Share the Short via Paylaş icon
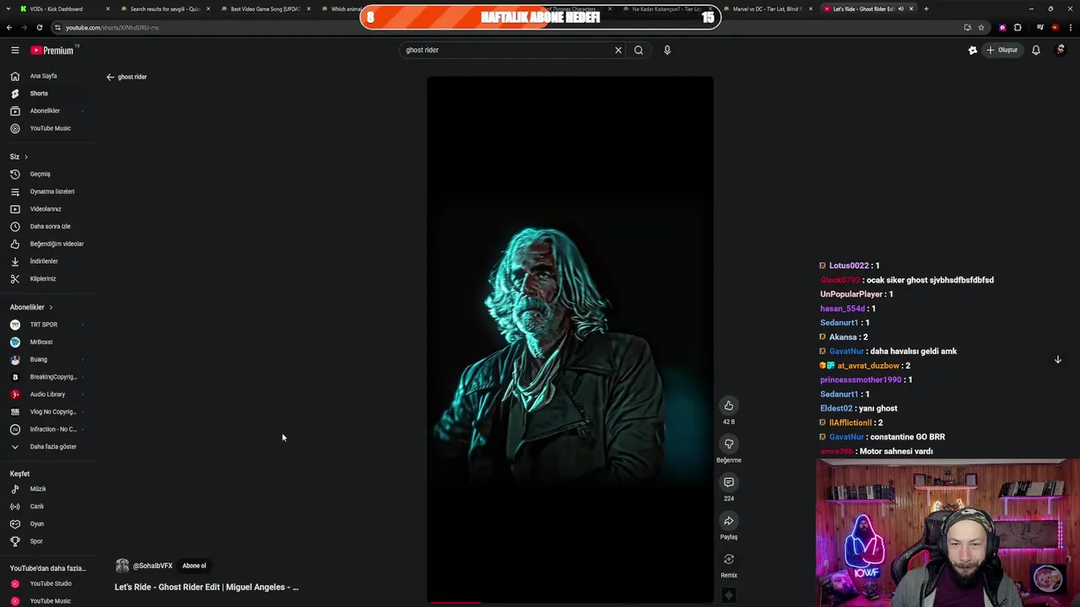Image resolution: width=1080 pixels, height=607 pixels. (x=729, y=521)
